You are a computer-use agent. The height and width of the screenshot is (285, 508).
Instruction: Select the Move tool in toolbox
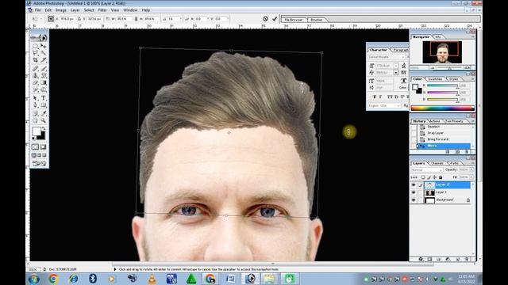[44, 46]
